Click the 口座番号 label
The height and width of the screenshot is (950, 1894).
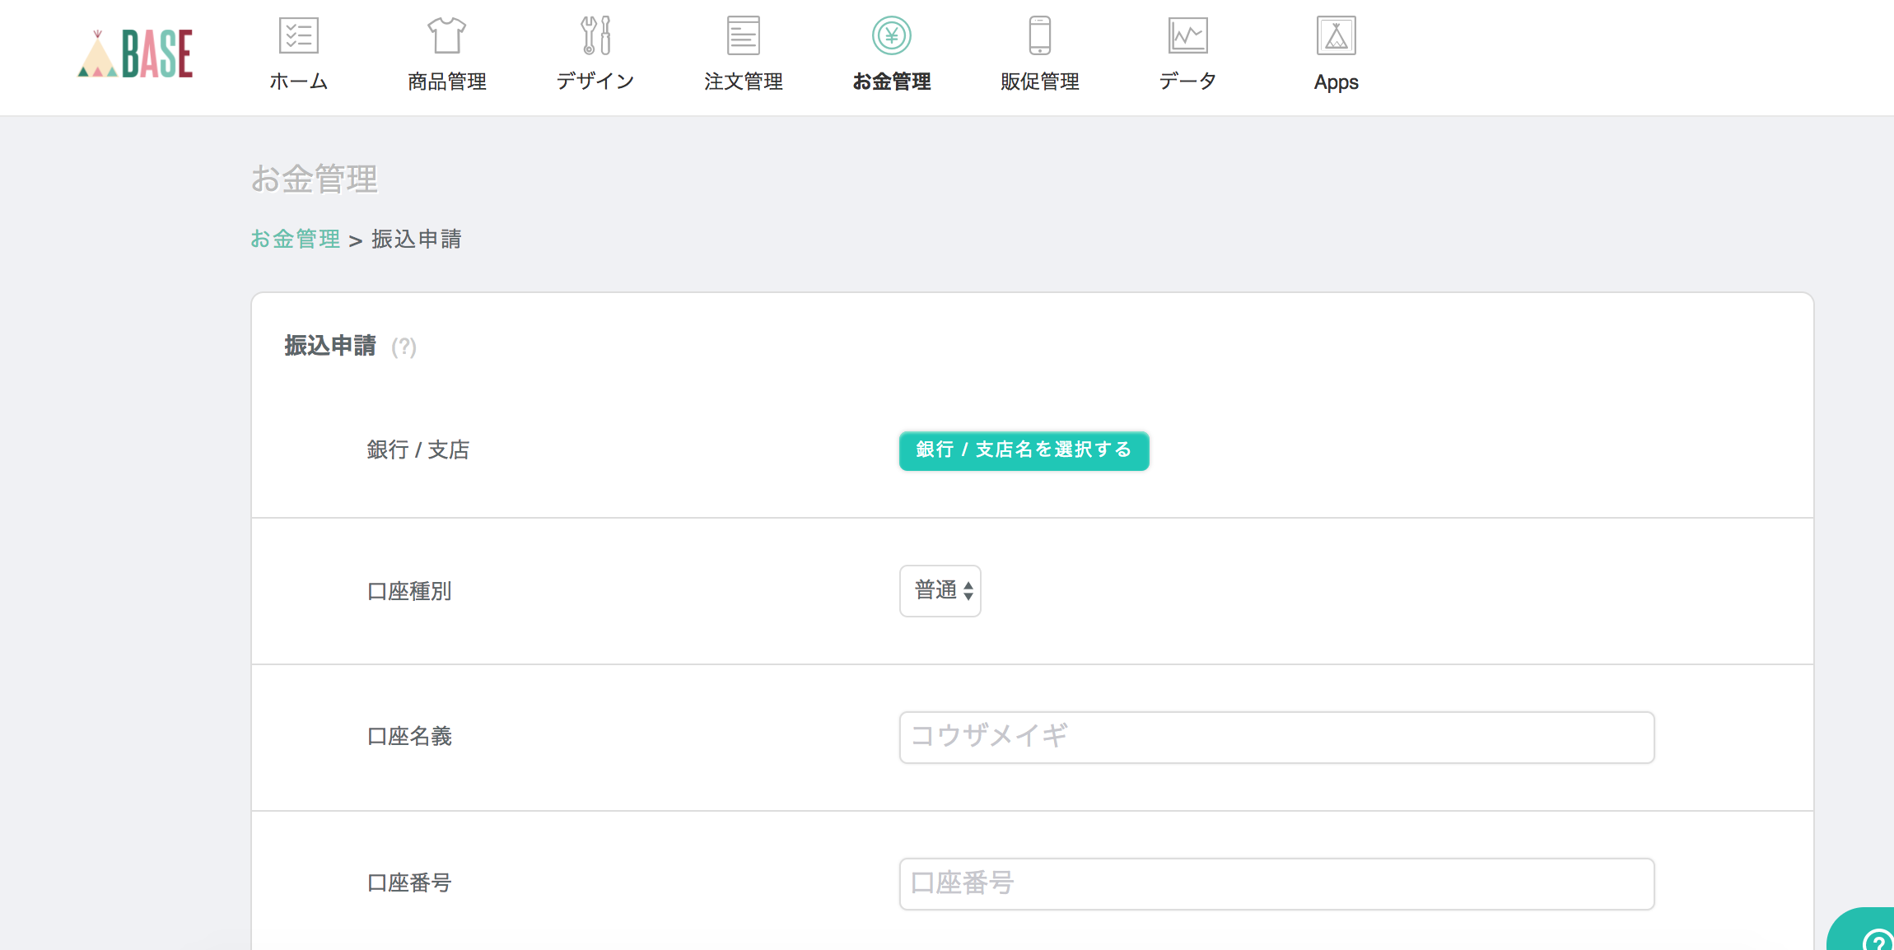coord(409,882)
